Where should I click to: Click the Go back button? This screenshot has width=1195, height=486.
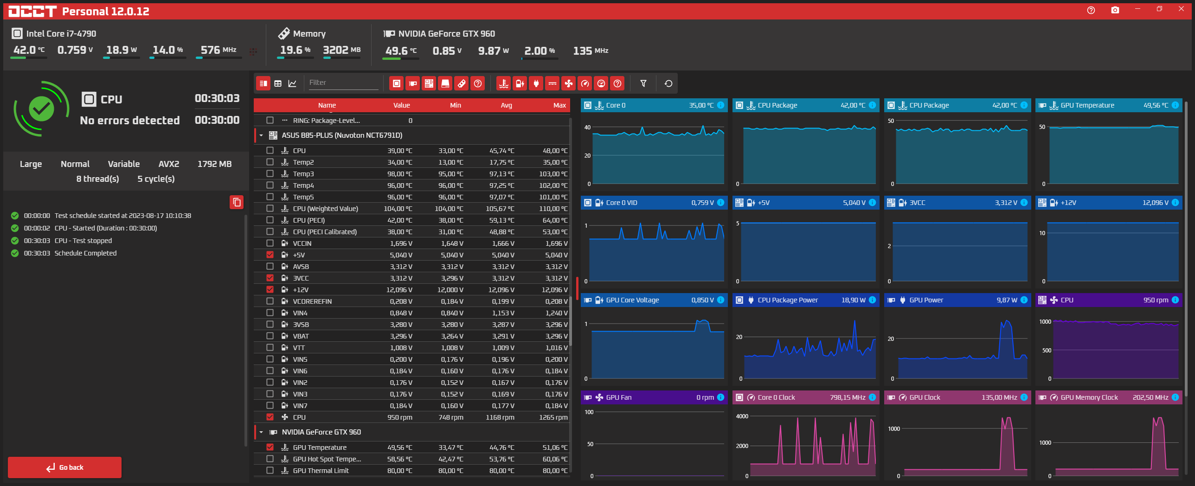pyautogui.click(x=64, y=467)
